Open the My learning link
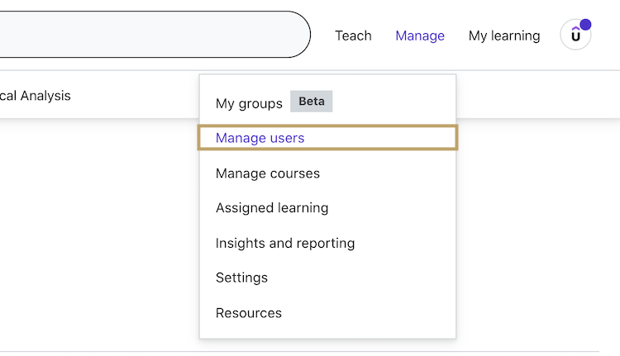The width and height of the screenshot is (620, 356). [504, 36]
